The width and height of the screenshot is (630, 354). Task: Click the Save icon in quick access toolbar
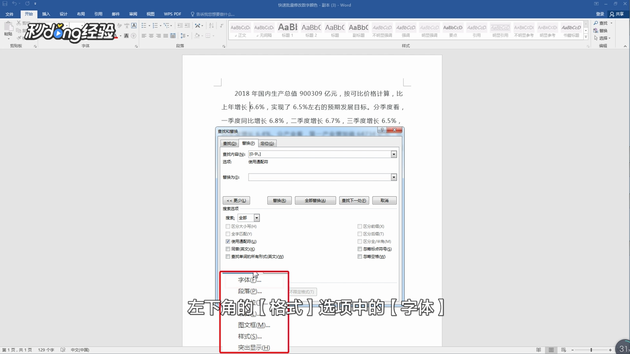pyautogui.click(x=5, y=3)
